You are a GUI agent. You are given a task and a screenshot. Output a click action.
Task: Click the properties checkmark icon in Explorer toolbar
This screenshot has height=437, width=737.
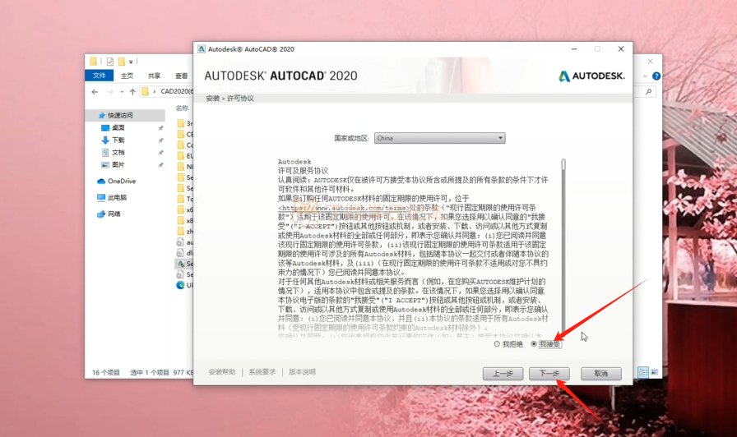(110, 62)
